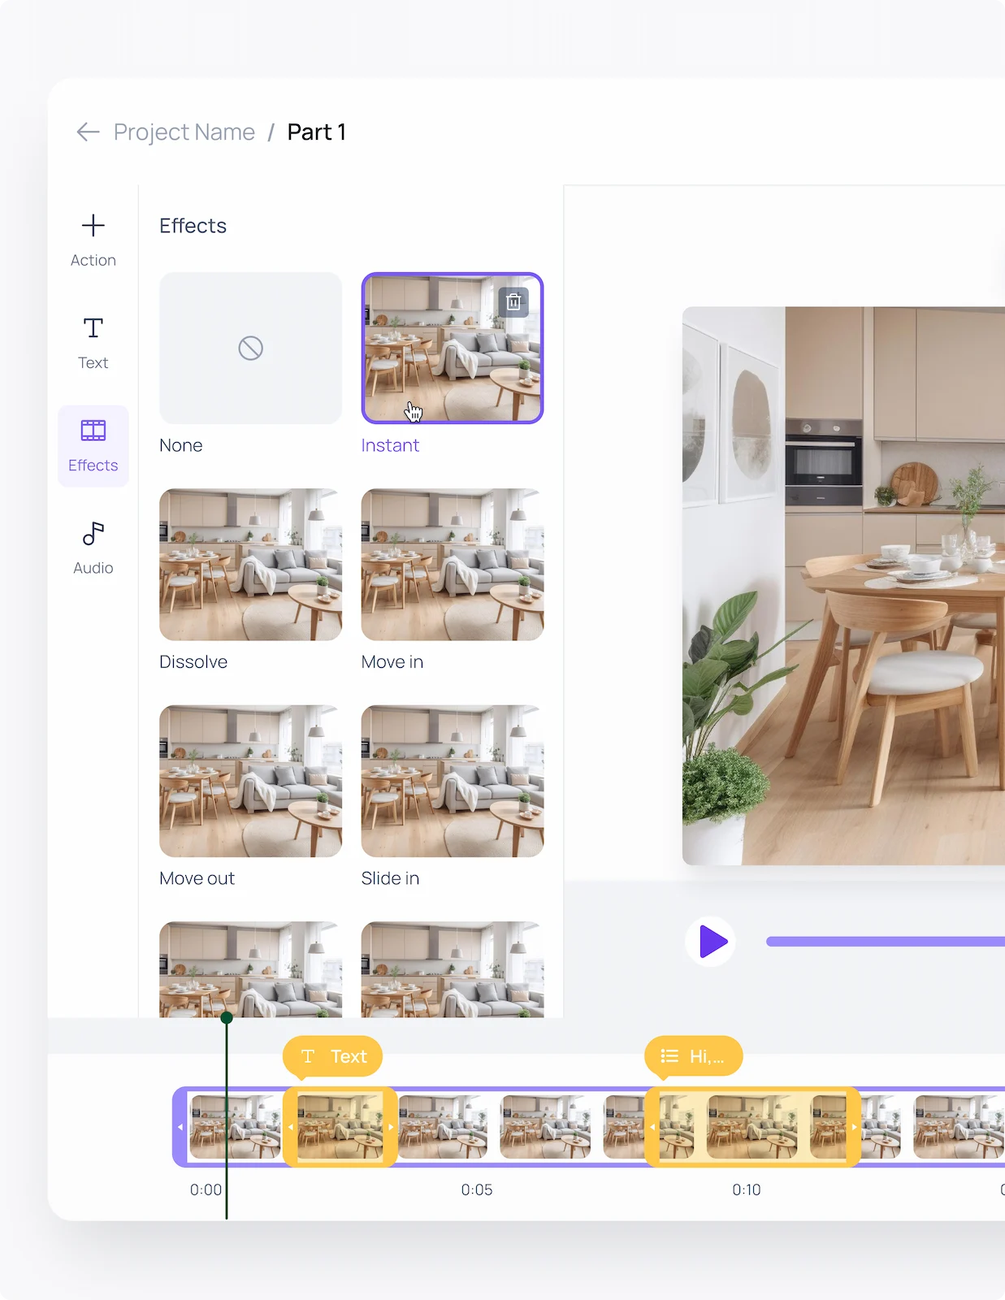
Task: Click the left trim handle of the clip
Action: coord(180,1127)
